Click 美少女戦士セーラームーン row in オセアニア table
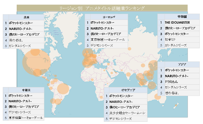203x124 pixels. [125, 113]
